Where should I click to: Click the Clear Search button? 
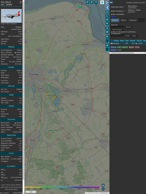(117, 30)
